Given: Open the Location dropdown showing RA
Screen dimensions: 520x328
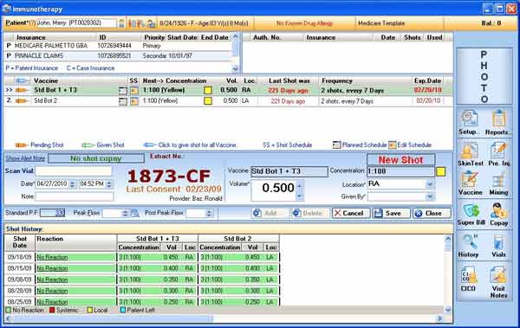Looking at the screenshot, I should (x=430, y=184).
